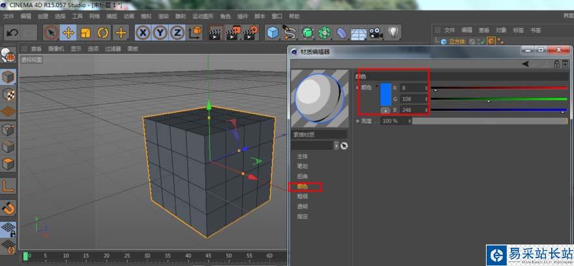Open the dropdown below the material name field
This screenshot has height=266, width=574.
337,145
